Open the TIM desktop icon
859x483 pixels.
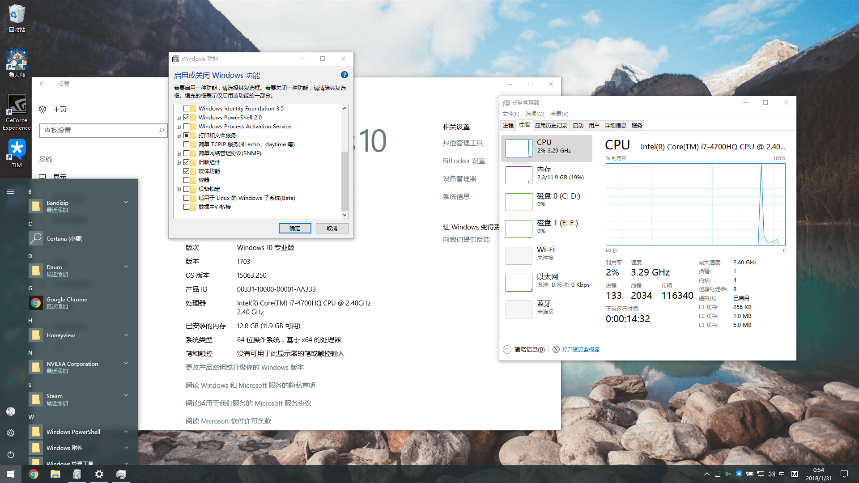tap(17, 153)
